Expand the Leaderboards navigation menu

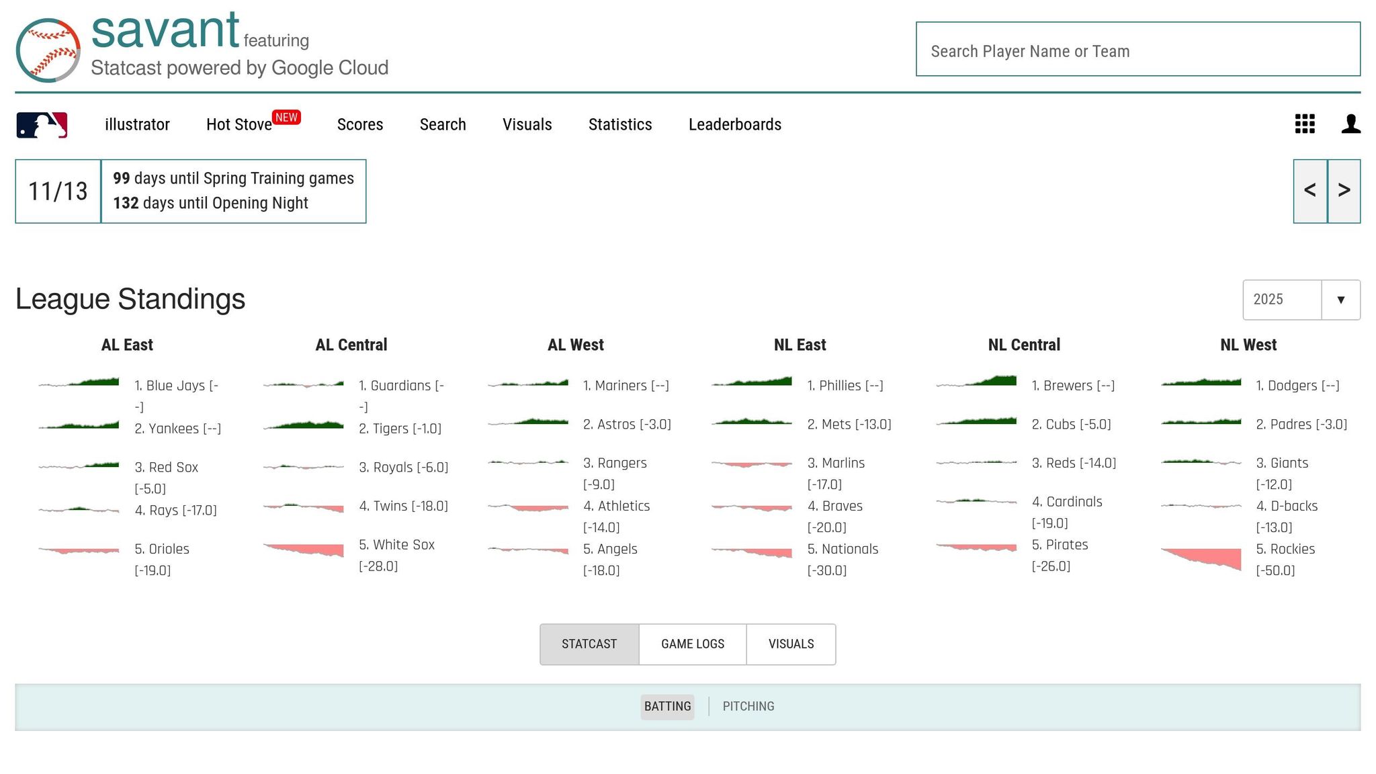tap(734, 124)
